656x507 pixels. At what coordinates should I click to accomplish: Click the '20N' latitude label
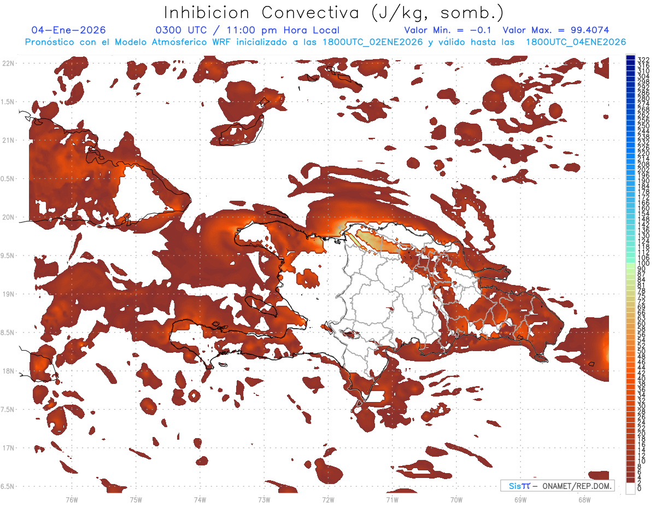[8, 217]
